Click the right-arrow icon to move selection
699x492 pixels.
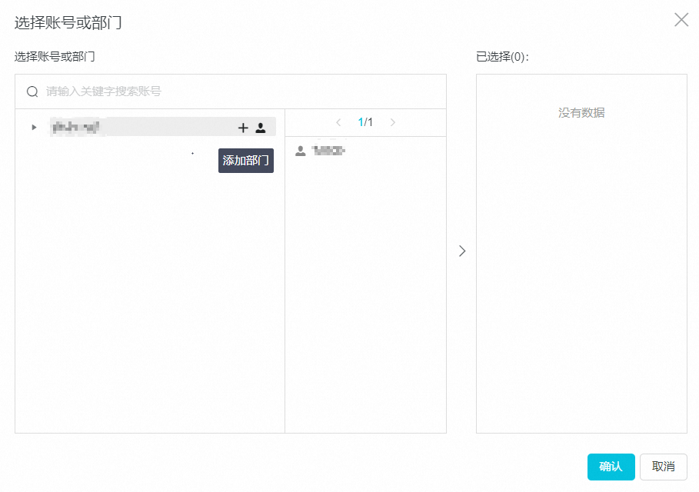(462, 251)
